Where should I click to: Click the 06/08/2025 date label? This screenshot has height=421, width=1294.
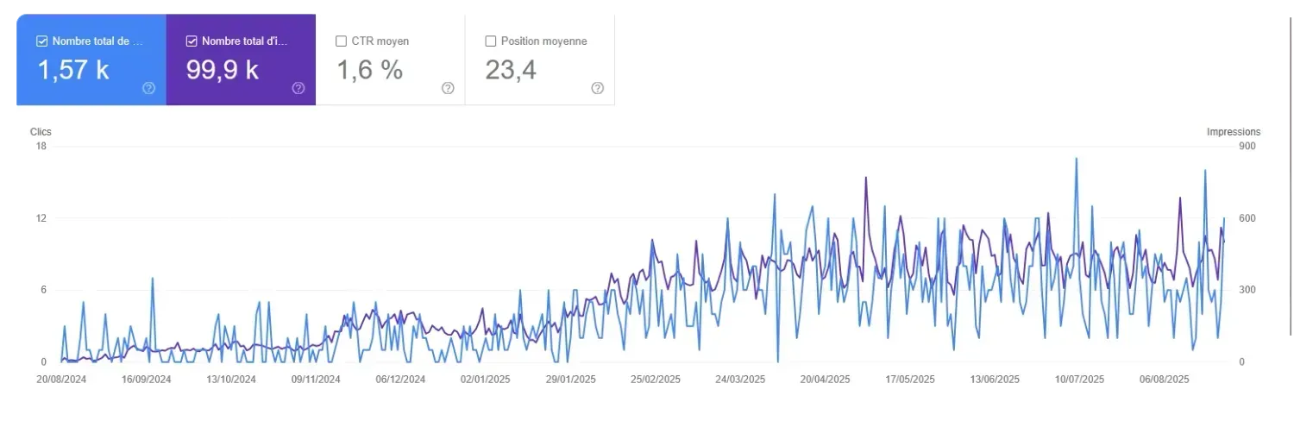(1165, 379)
